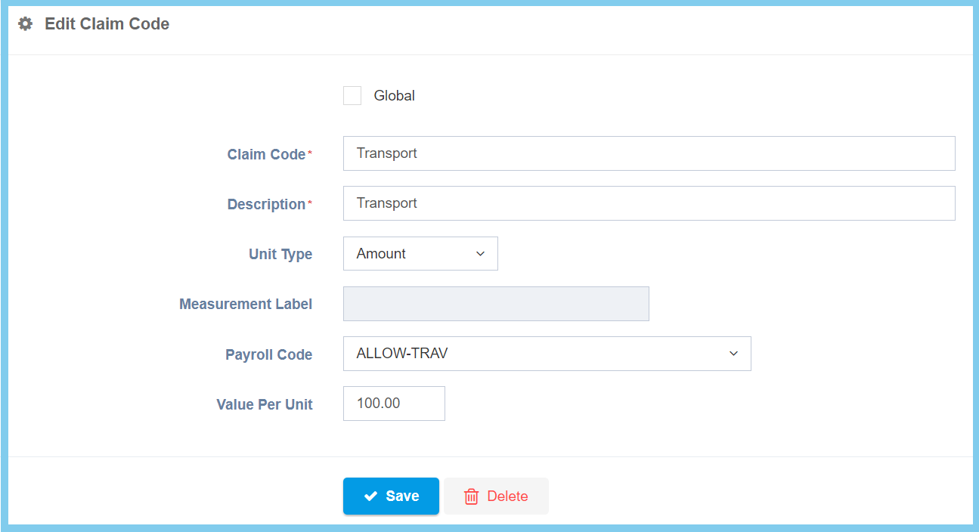
Task: Click the Payroll Code label
Action: point(268,354)
